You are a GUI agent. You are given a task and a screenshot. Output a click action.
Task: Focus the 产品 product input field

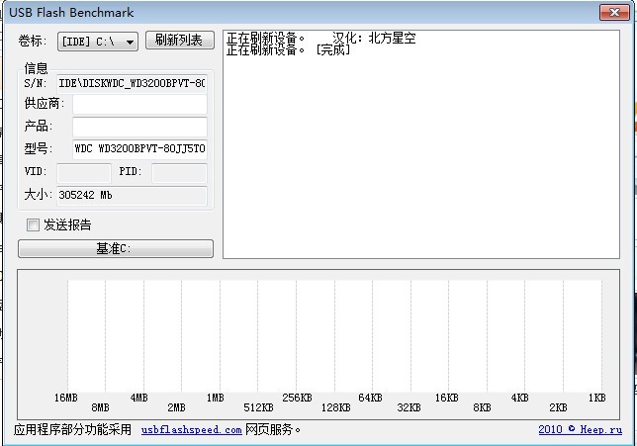click(x=139, y=127)
